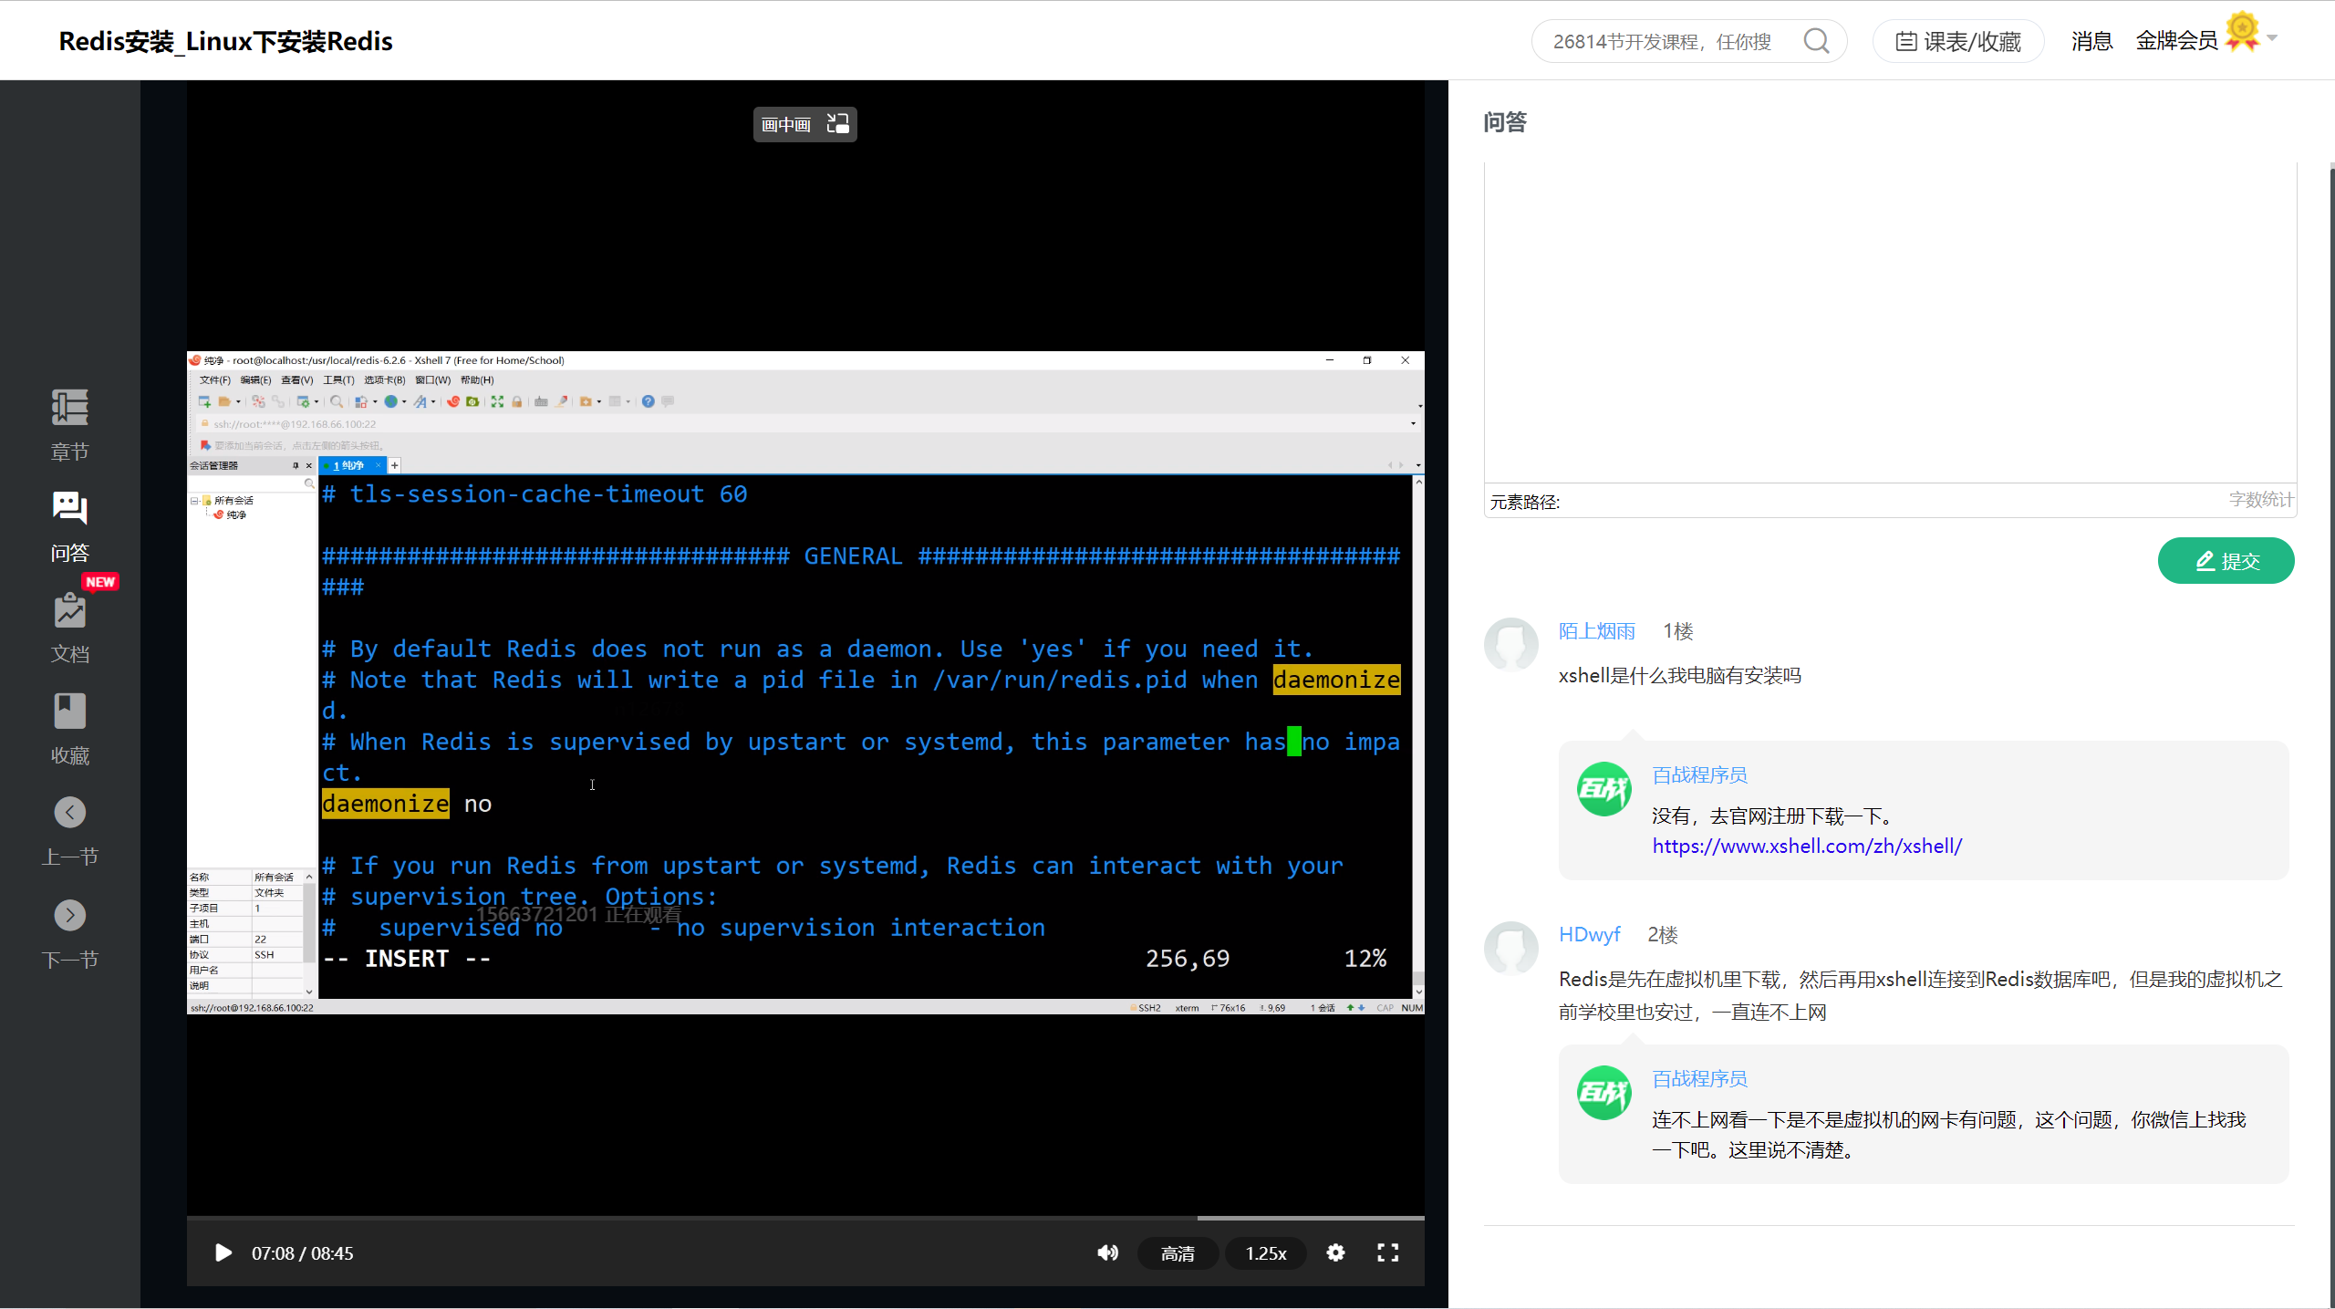Click 字数统计 word count
Viewport: 2335px width, 1309px height.
2260,500
